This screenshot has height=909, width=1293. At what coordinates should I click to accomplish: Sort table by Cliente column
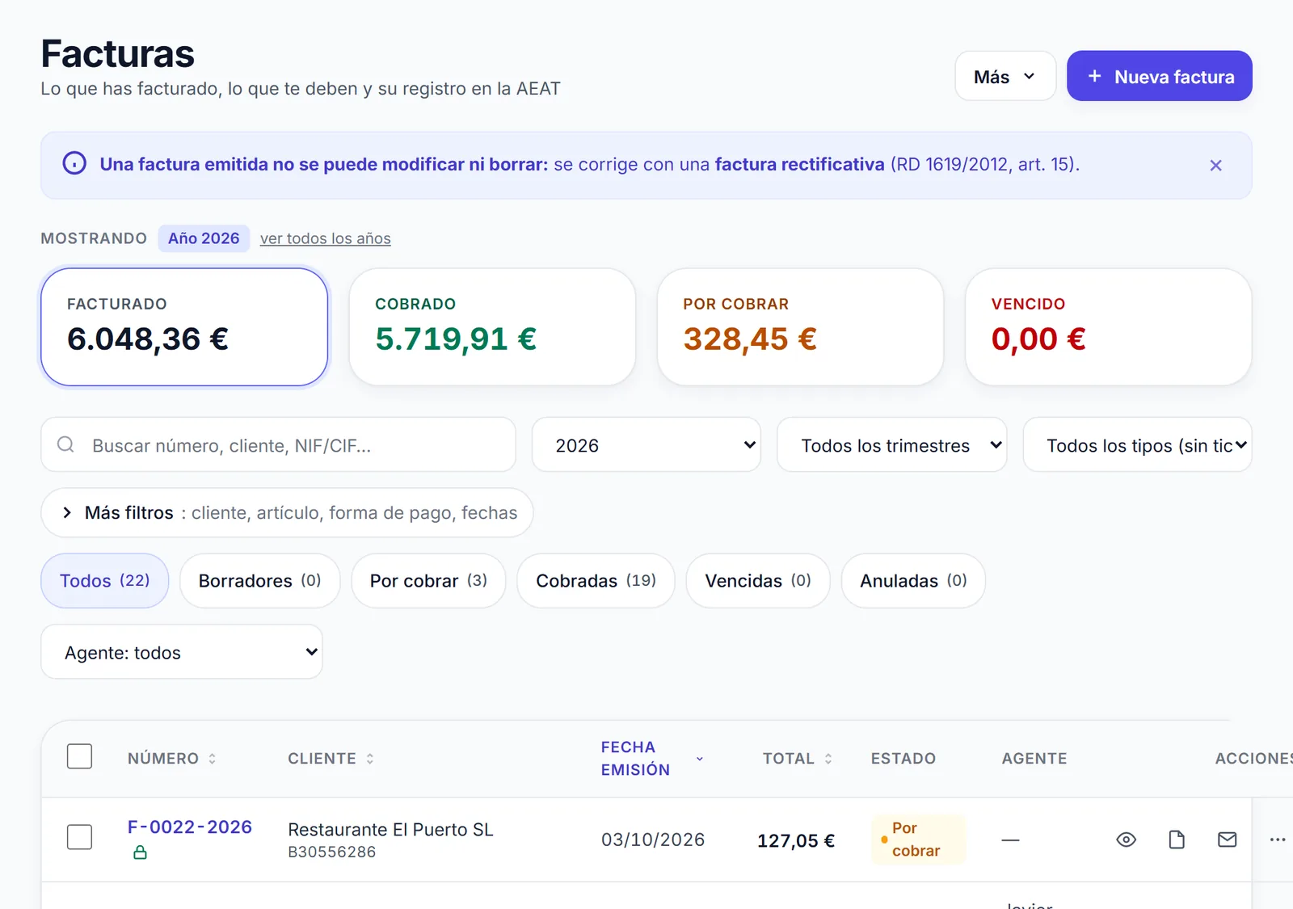point(331,759)
